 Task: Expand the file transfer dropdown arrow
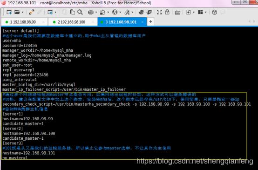coord(108,12)
